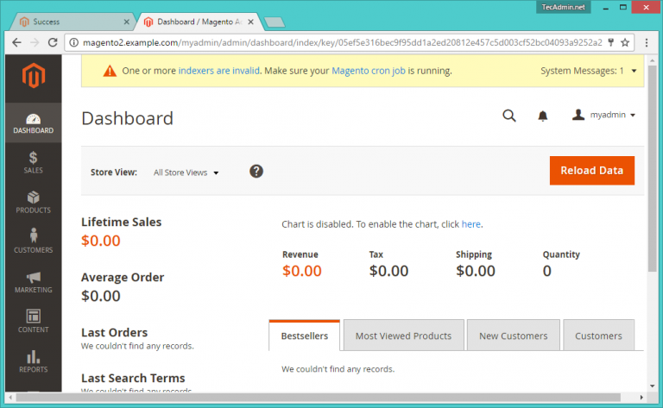Click the Store View help question icon
The width and height of the screenshot is (663, 408).
(x=256, y=172)
